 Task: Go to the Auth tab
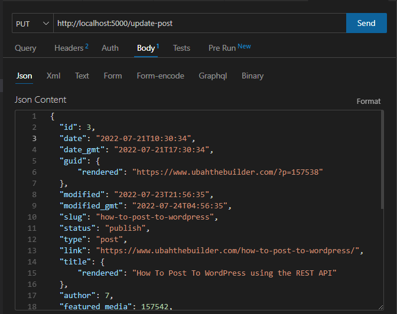click(110, 48)
